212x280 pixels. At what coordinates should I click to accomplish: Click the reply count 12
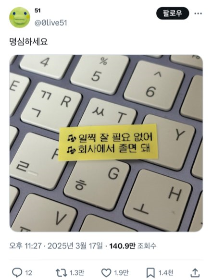(28, 273)
